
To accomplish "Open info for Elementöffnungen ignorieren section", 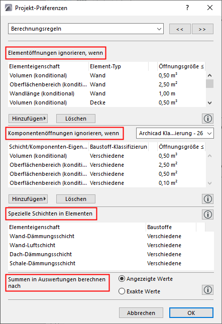I will 207,119.
